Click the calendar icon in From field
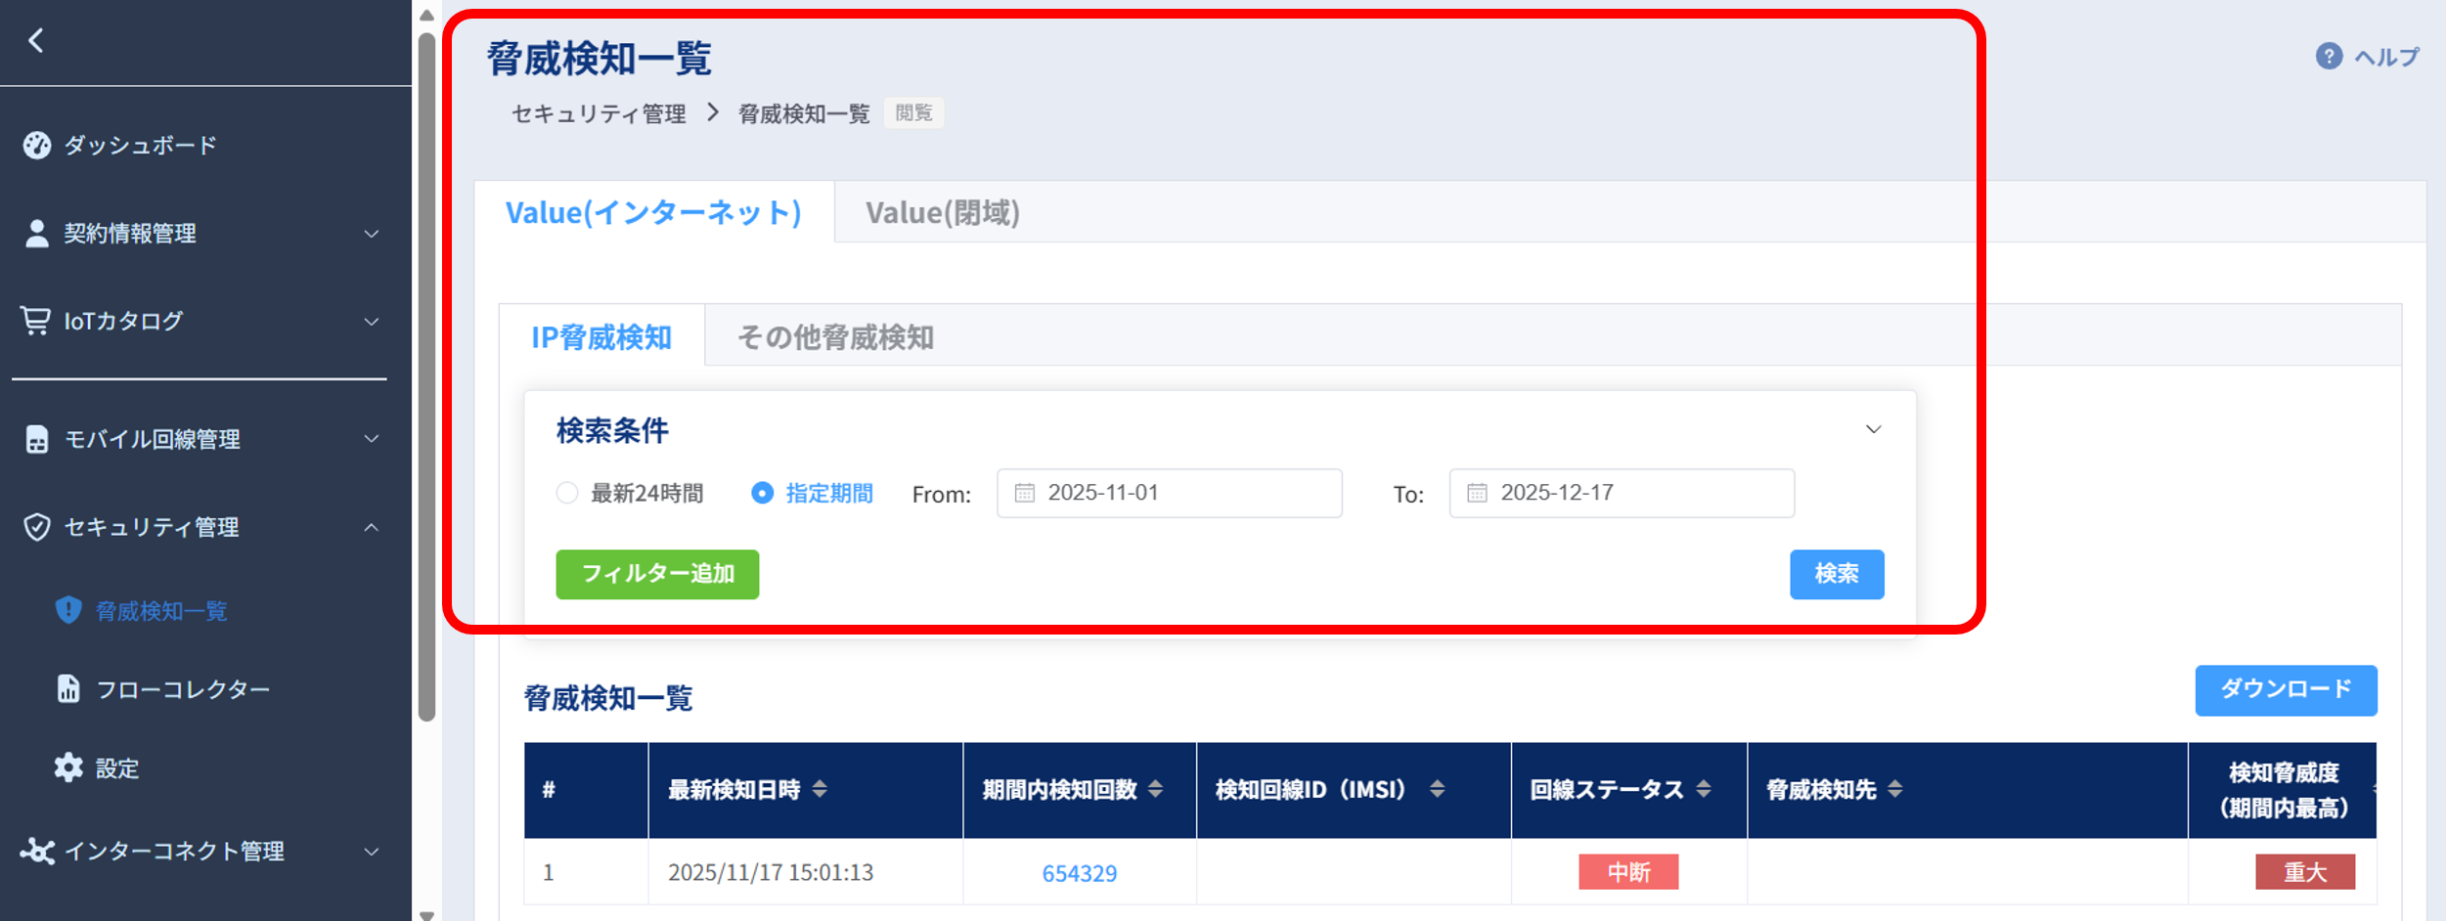The height and width of the screenshot is (921, 2446). (x=1024, y=493)
